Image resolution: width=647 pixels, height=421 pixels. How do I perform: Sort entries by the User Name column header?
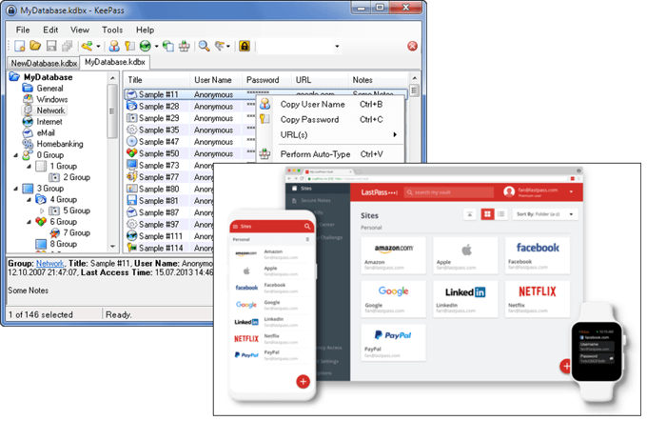[x=216, y=80]
